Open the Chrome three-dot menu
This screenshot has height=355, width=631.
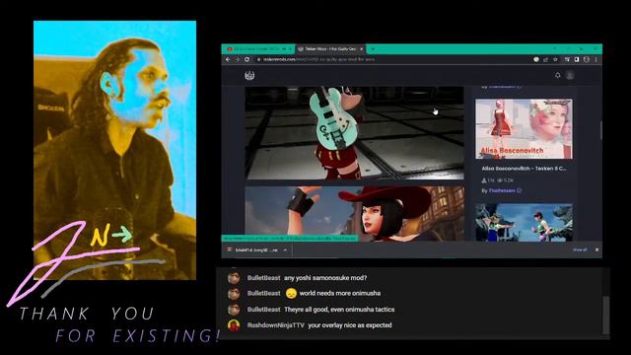point(596,59)
